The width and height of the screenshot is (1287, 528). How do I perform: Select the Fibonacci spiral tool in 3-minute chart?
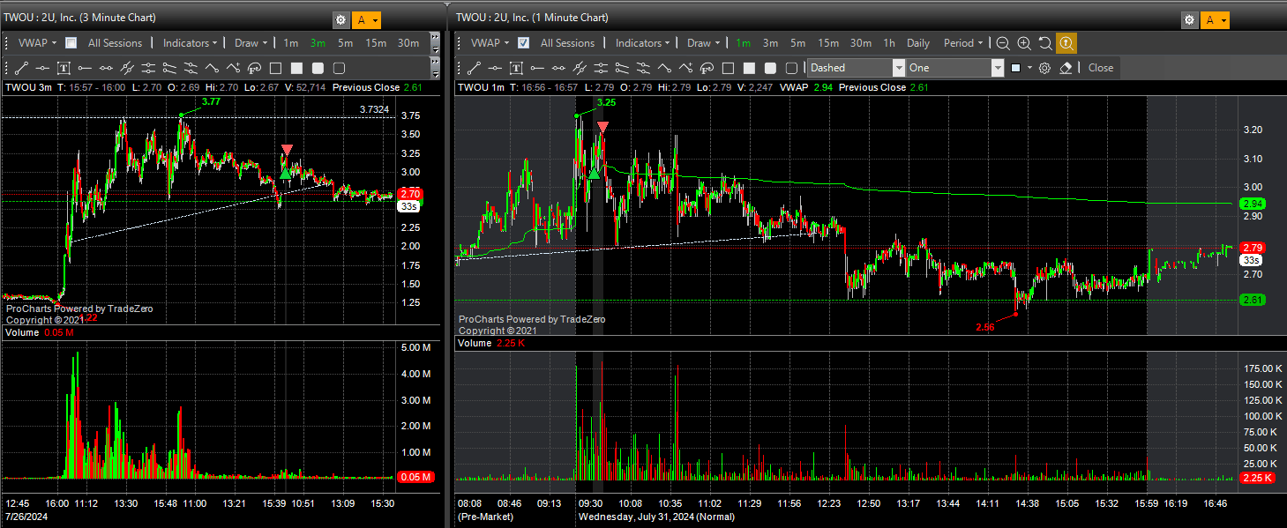coord(254,68)
